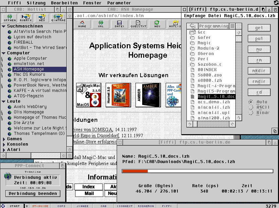
Task: Click the globe icon beside ATOS-Magazin
Action: pos(10,96)
